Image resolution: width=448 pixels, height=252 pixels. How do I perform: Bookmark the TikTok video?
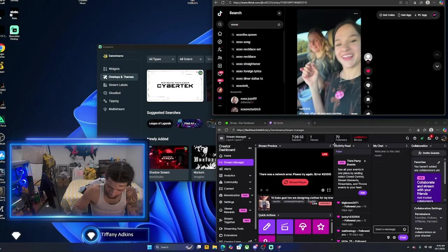tap(368, 100)
